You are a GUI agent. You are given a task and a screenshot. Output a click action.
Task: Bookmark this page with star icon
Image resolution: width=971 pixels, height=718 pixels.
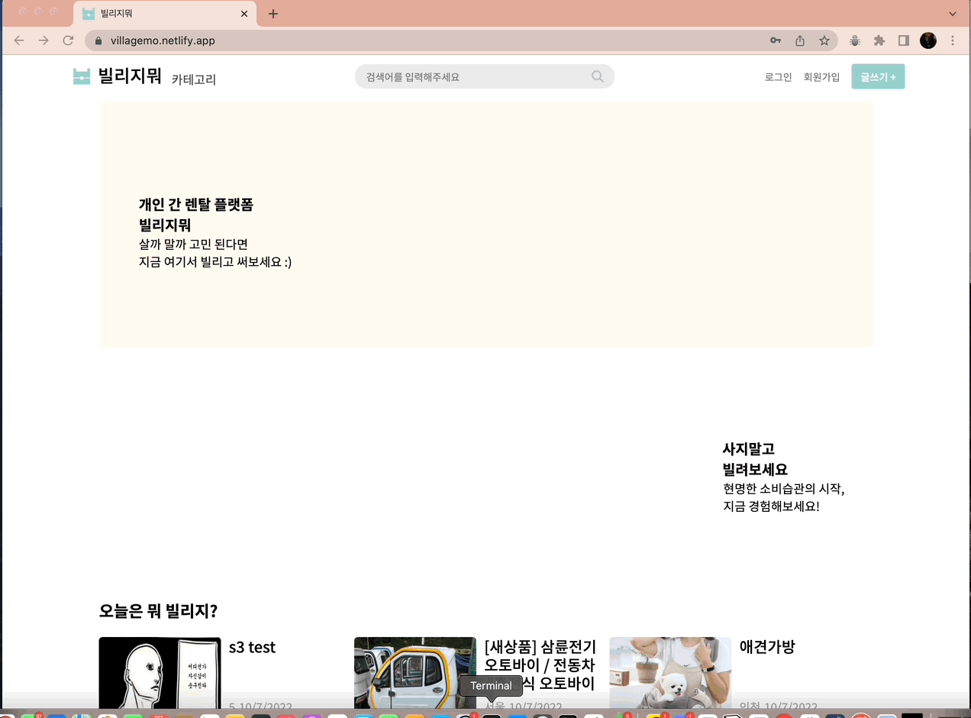[x=824, y=40]
